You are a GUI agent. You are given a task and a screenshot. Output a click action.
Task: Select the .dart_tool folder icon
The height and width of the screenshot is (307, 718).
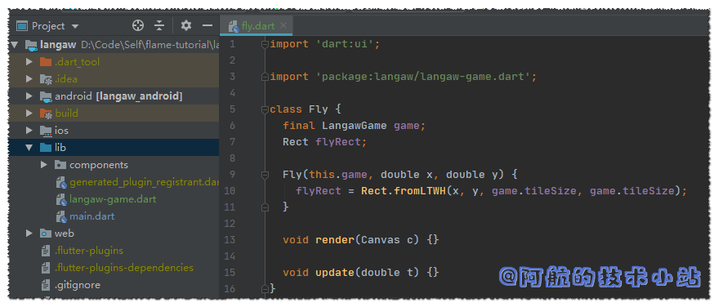pyautogui.click(x=46, y=62)
